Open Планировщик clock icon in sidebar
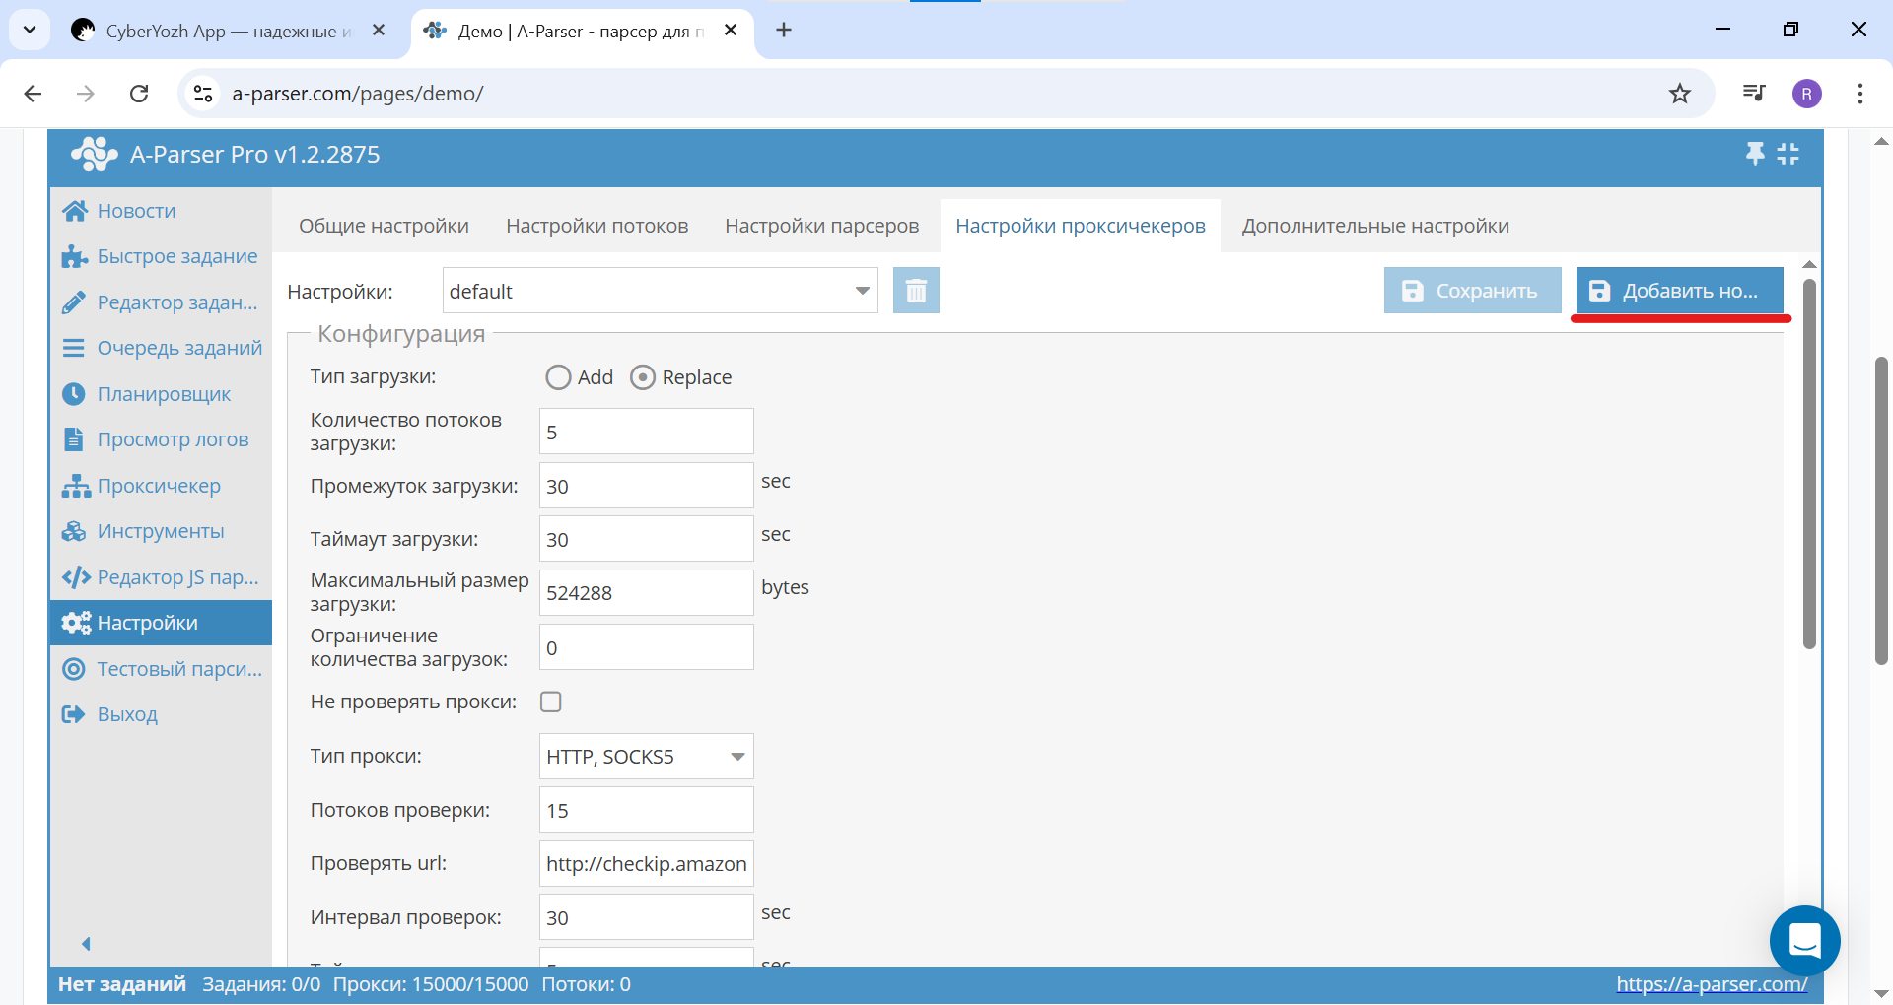 74,394
